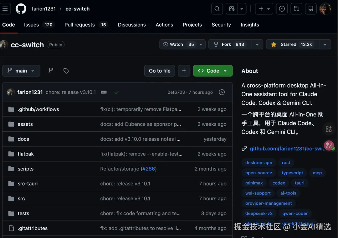Go to GitHub homepage via Octocat logo

[21, 9]
